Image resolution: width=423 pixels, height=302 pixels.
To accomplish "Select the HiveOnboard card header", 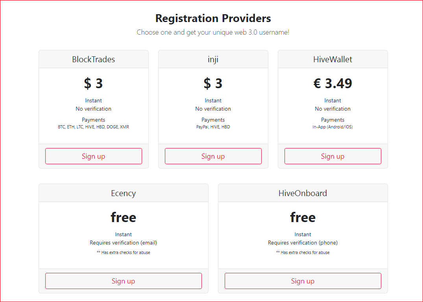I will [x=303, y=193].
